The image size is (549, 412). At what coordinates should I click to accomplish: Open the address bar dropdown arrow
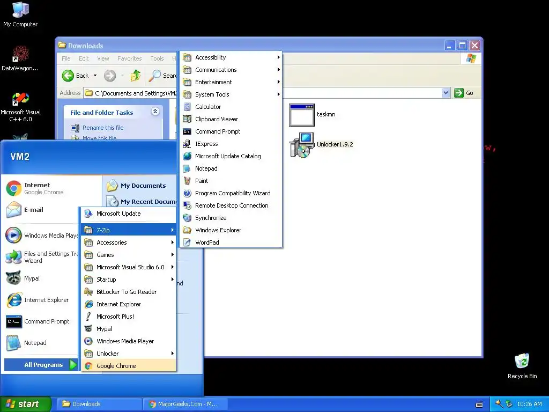[446, 93]
